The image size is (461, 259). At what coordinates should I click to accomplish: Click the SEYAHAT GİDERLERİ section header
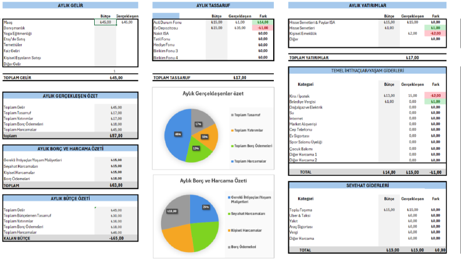point(367,186)
